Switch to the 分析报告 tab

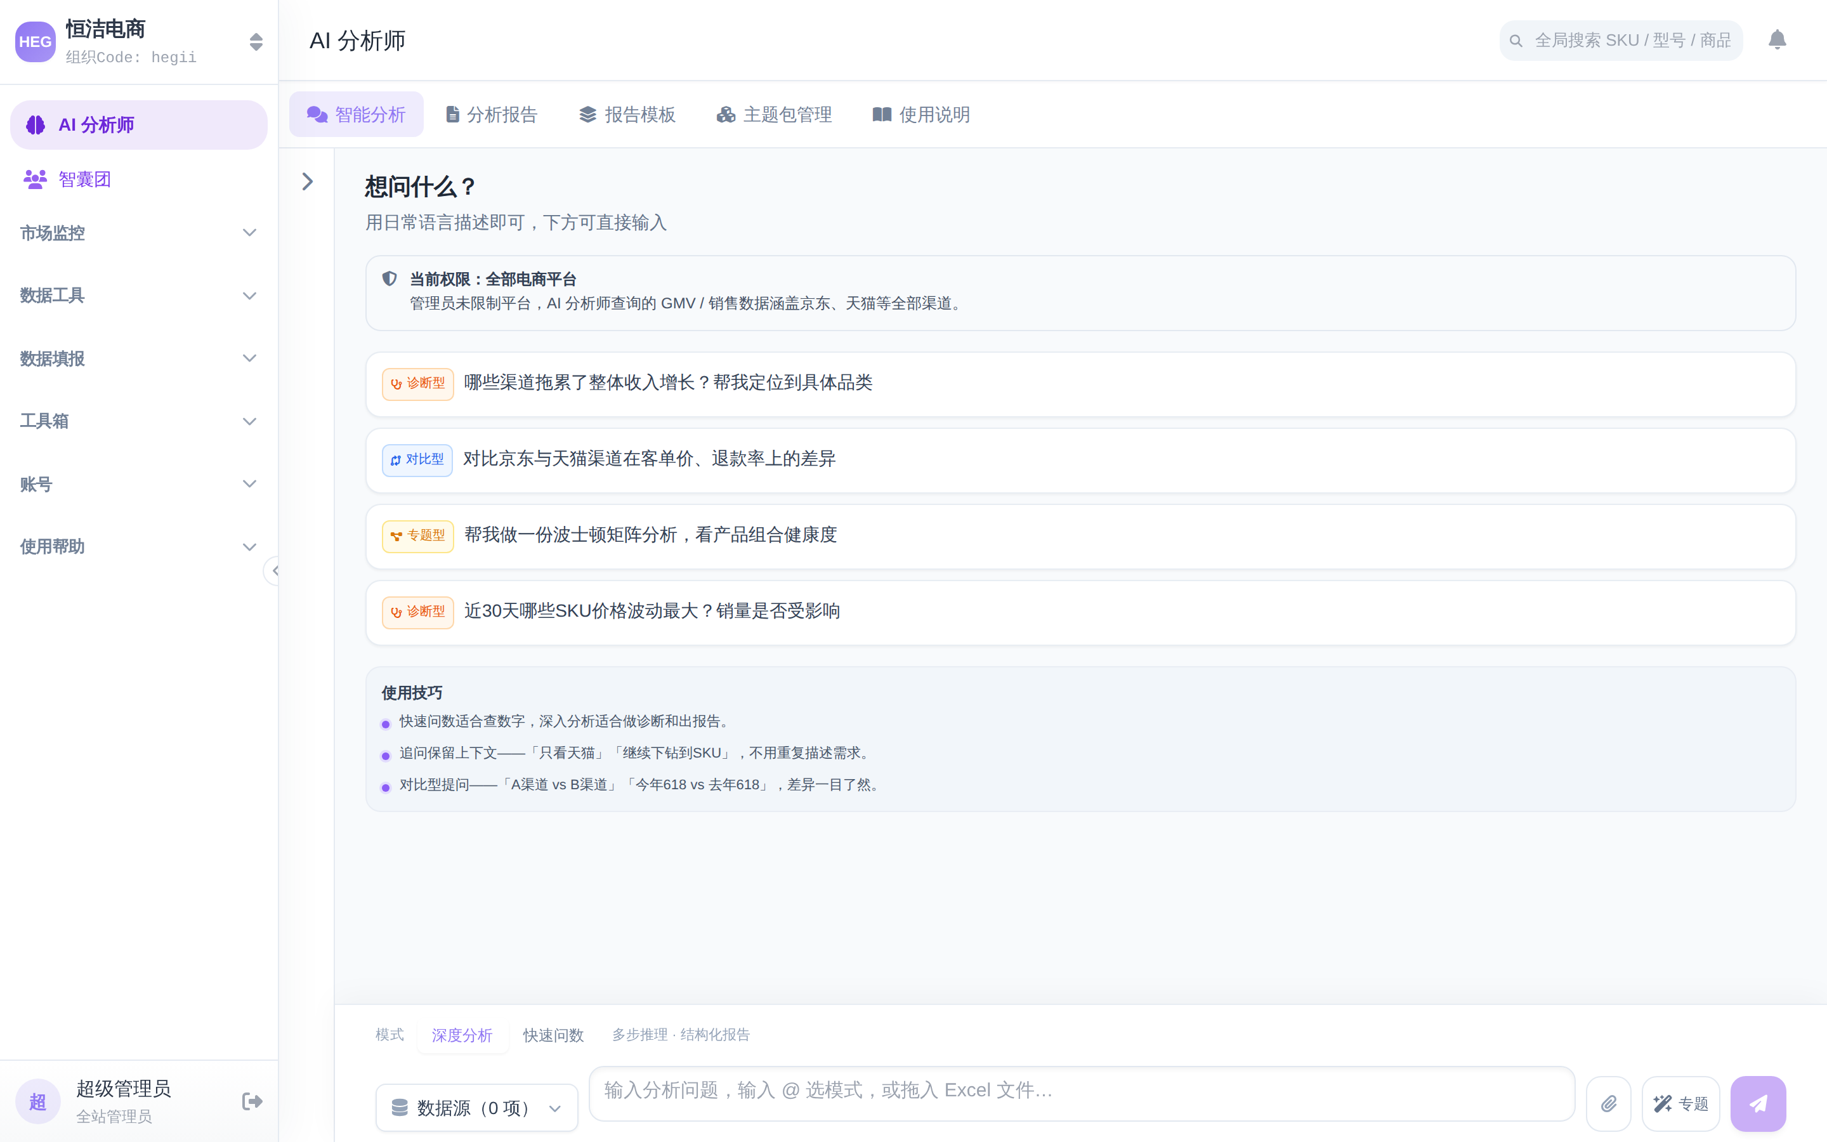[x=492, y=115]
